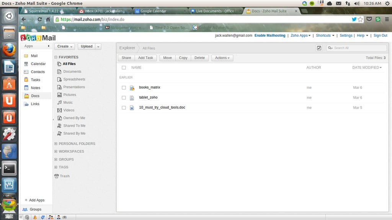
Task: Click the books_matrix spreadsheet file icon
Action: [132, 88]
